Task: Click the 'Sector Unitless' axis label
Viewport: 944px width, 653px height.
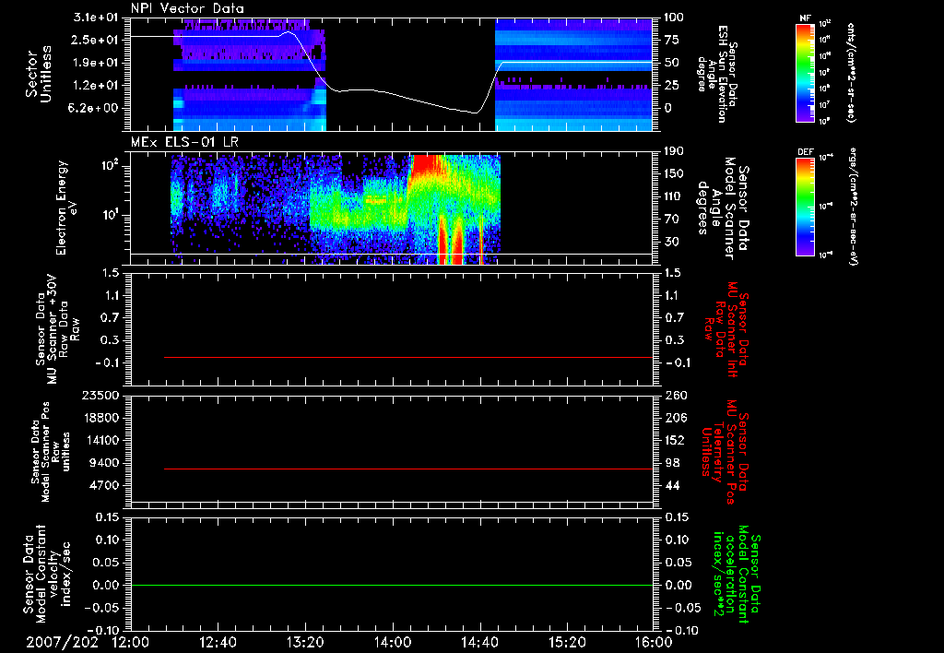Action: (x=39, y=74)
